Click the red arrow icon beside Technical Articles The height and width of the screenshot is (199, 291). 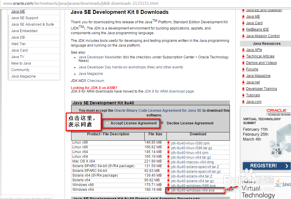point(243,57)
